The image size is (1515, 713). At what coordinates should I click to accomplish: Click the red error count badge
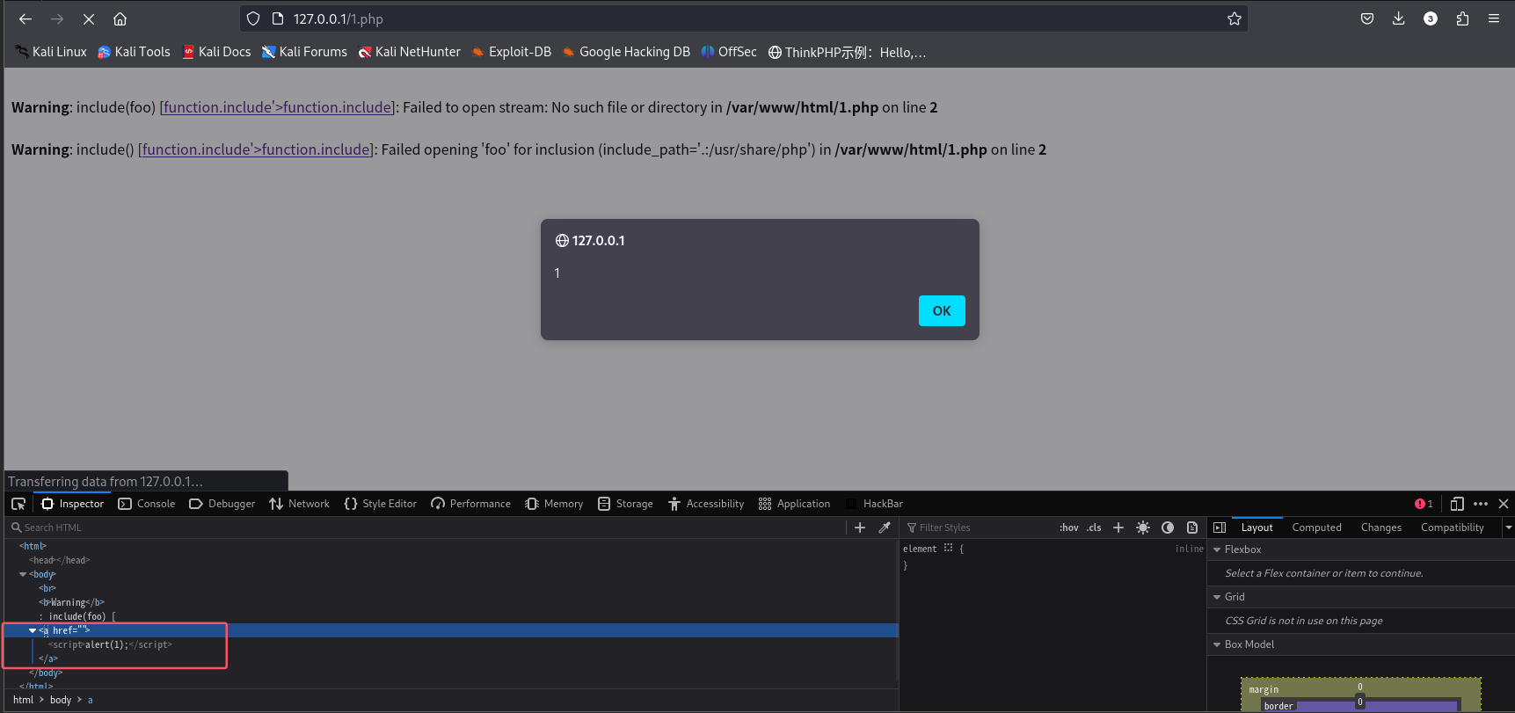pos(1424,504)
